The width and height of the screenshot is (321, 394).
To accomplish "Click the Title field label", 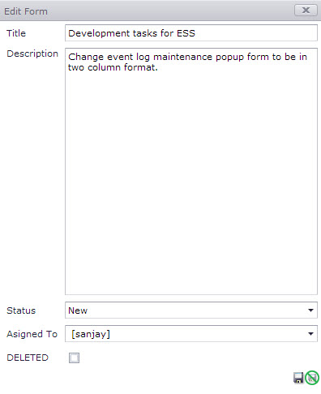I will tap(16, 33).
